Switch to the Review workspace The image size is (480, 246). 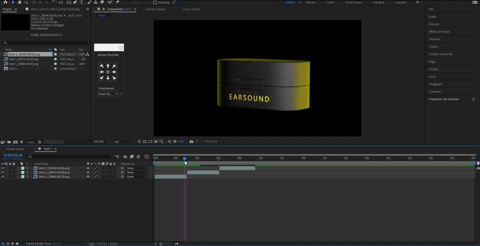coord(311,2)
